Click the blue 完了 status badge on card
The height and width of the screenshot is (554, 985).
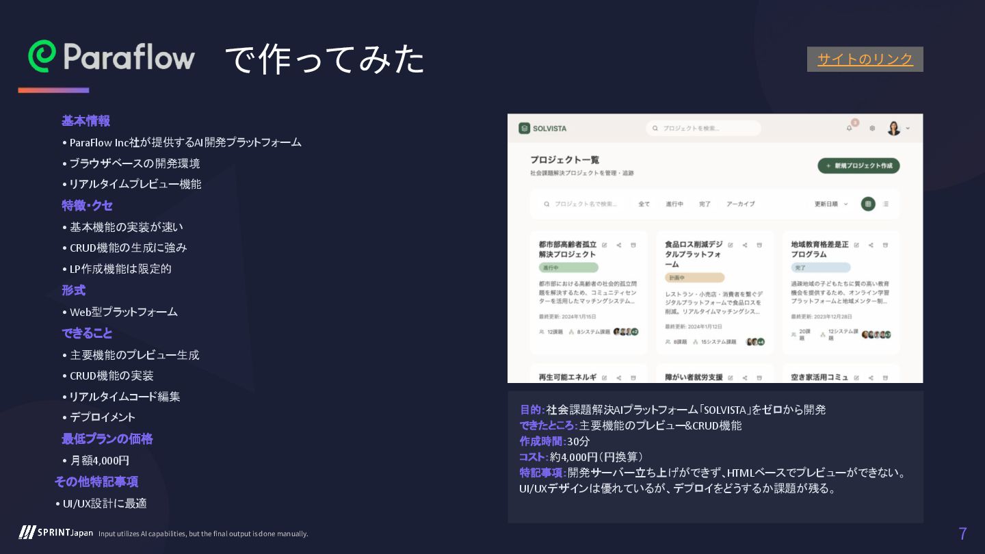click(x=821, y=267)
